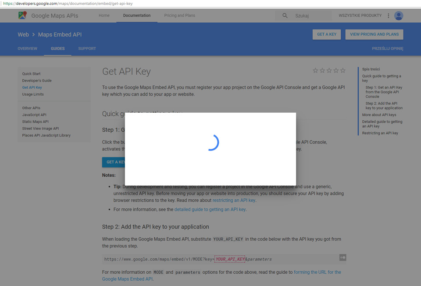
Task: Open Places API JavaScript Library link
Action: (46, 136)
